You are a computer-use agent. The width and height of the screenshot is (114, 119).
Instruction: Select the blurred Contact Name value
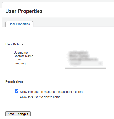[79, 56]
